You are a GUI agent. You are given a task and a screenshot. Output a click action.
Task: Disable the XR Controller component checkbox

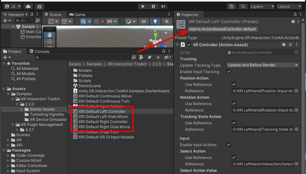189,45
